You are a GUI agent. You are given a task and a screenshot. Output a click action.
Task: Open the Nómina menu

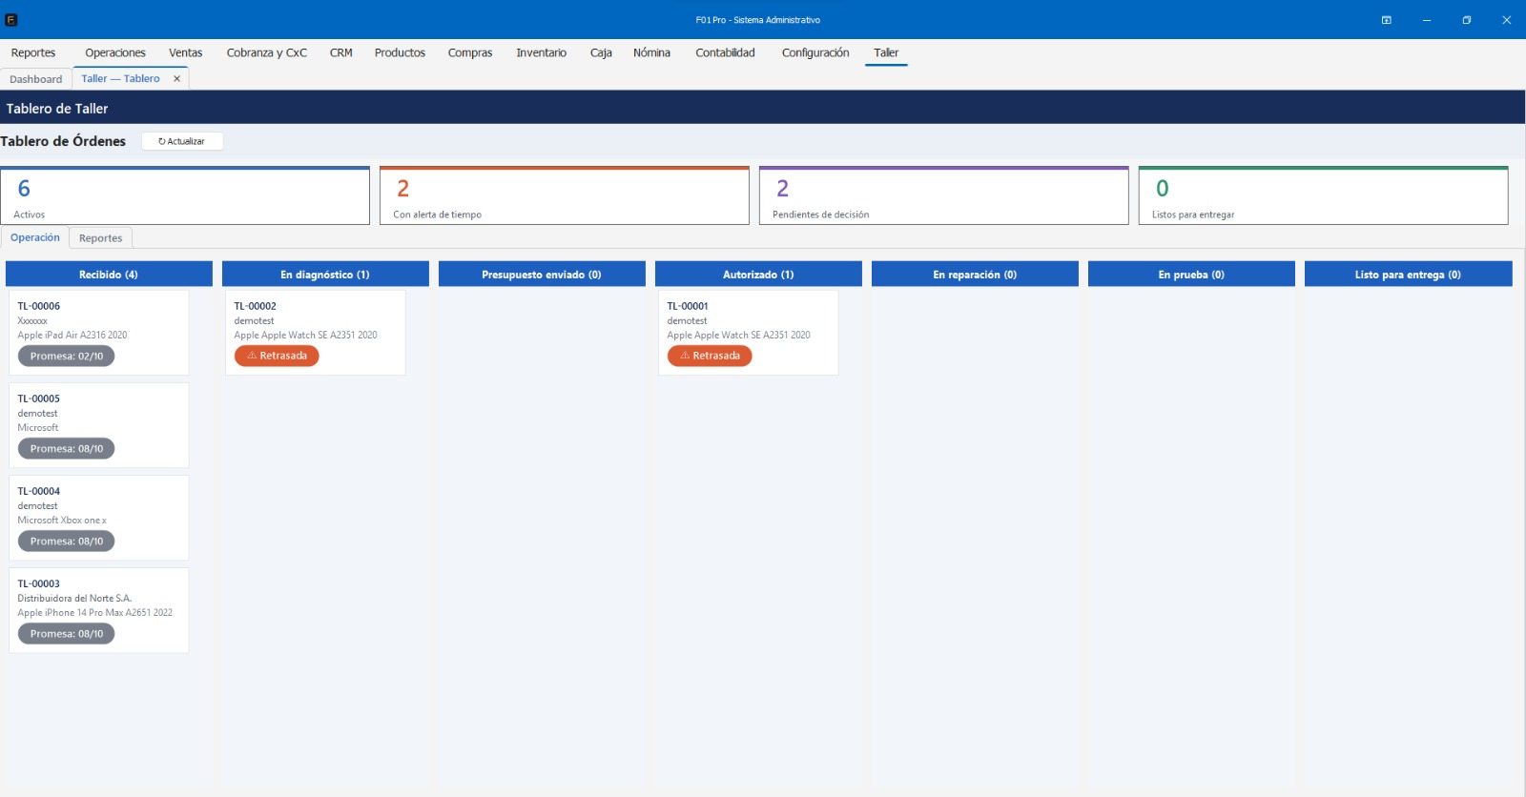(651, 53)
